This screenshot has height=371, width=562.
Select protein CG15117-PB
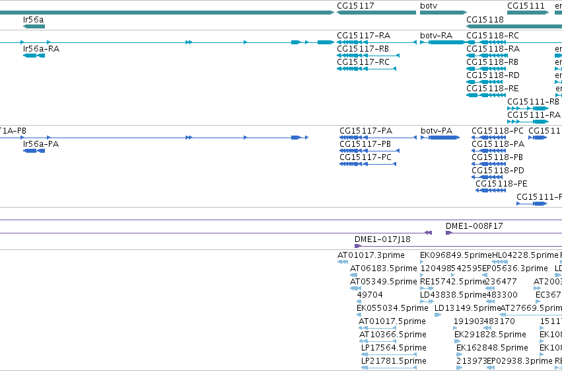click(365, 144)
